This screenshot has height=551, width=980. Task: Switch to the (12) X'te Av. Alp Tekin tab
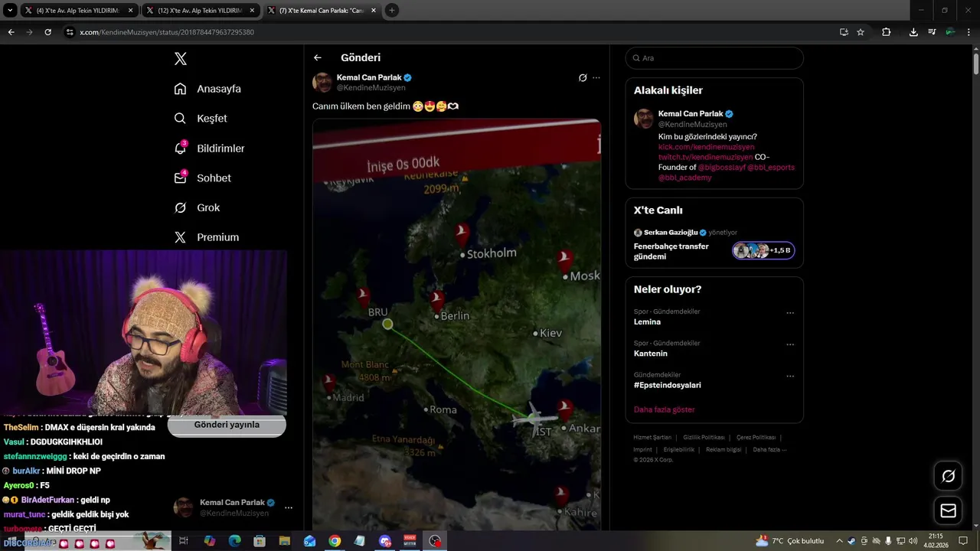tap(199, 11)
